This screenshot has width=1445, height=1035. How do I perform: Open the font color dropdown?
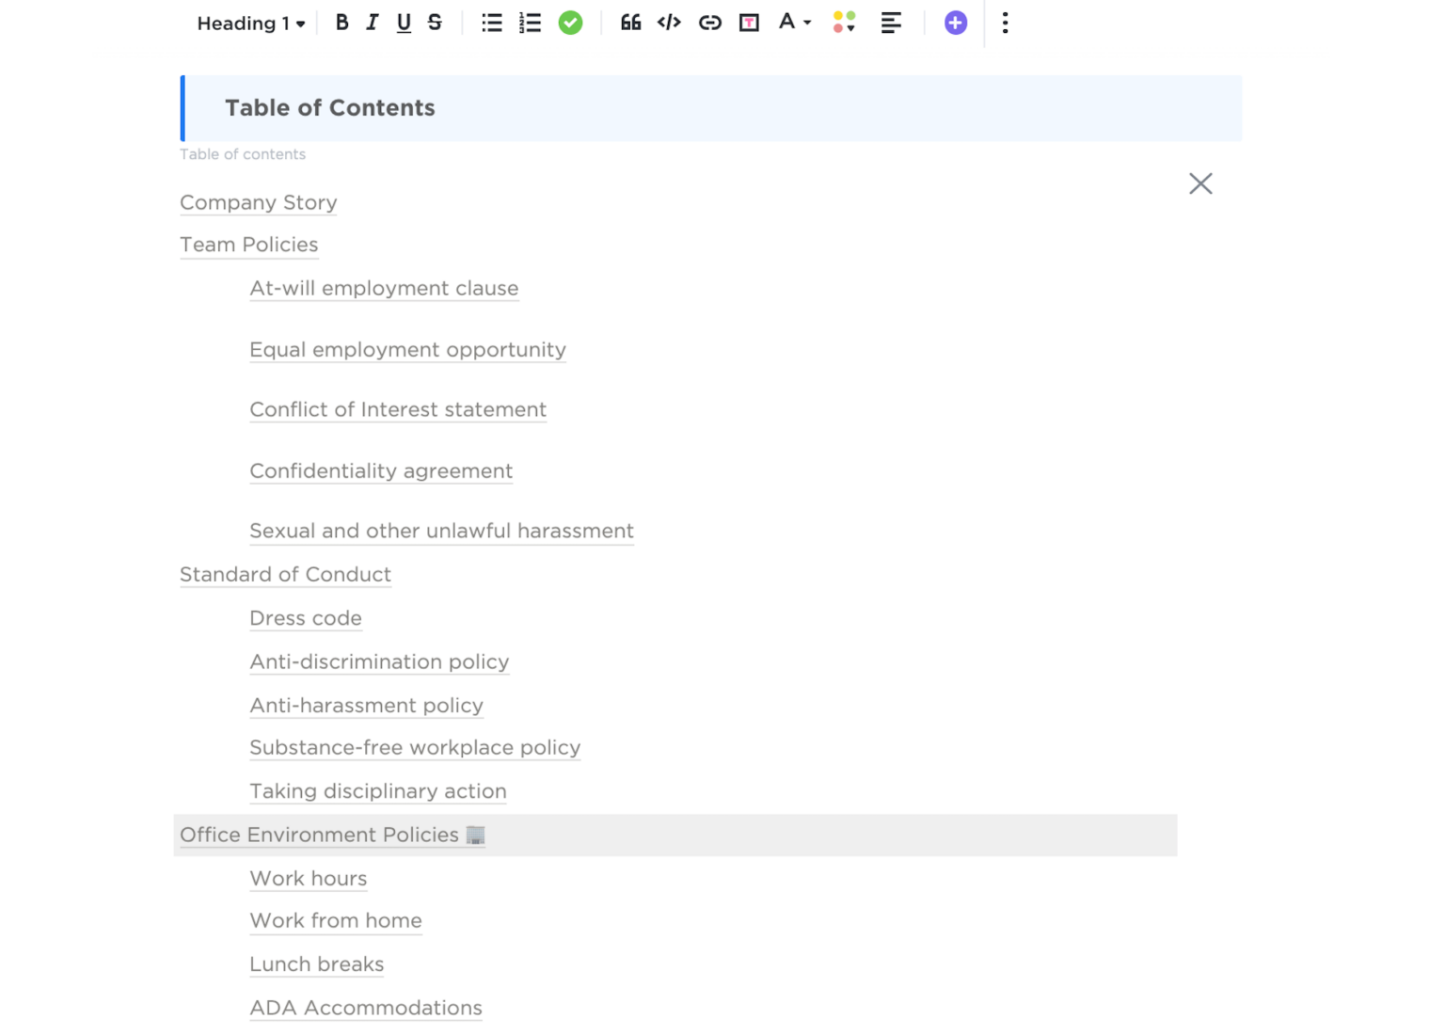pyautogui.click(x=793, y=23)
